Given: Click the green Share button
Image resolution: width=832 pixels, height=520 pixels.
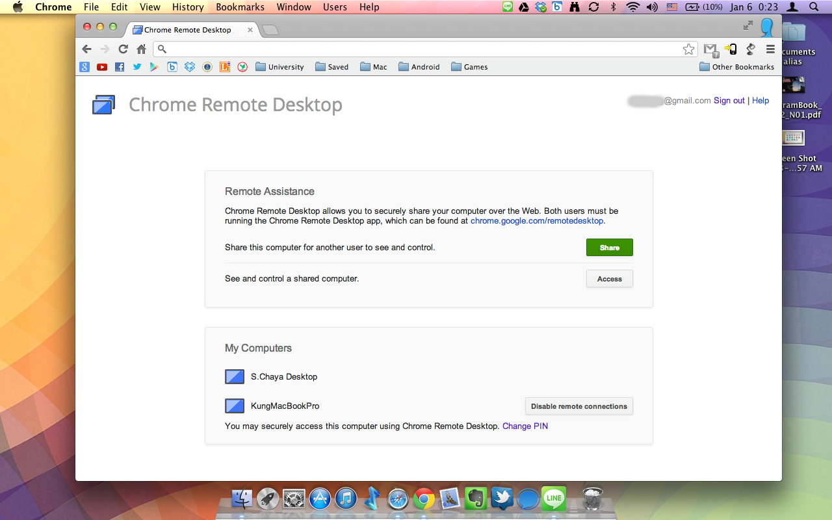Looking at the screenshot, I should (x=609, y=248).
